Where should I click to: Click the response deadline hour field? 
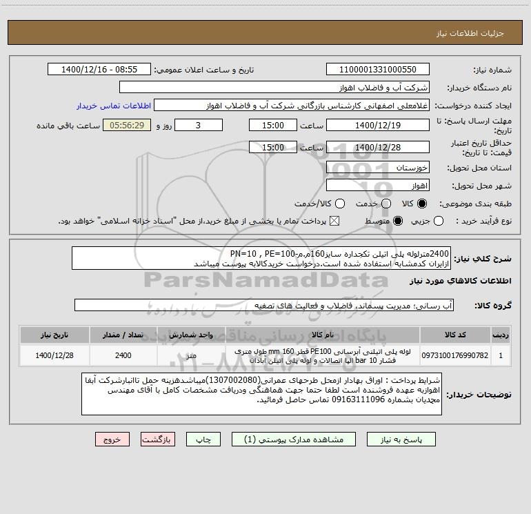click(x=273, y=125)
